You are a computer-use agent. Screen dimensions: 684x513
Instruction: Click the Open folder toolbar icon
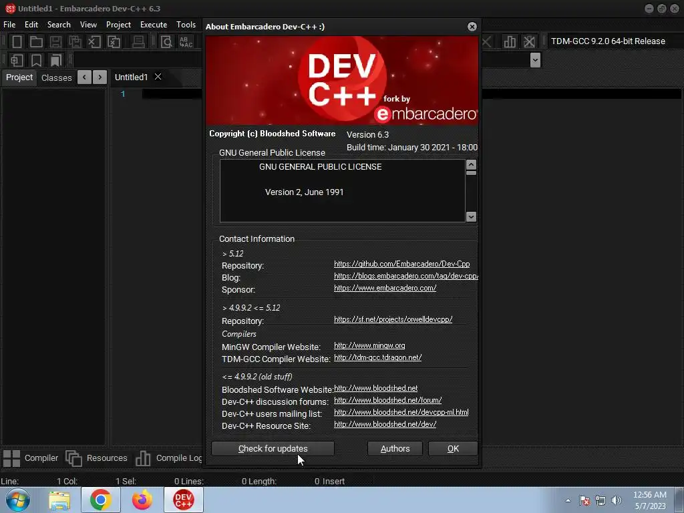pyautogui.click(x=36, y=41)
